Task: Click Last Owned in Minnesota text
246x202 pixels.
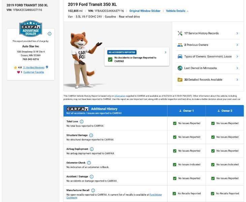Action: tap(201, 68)
